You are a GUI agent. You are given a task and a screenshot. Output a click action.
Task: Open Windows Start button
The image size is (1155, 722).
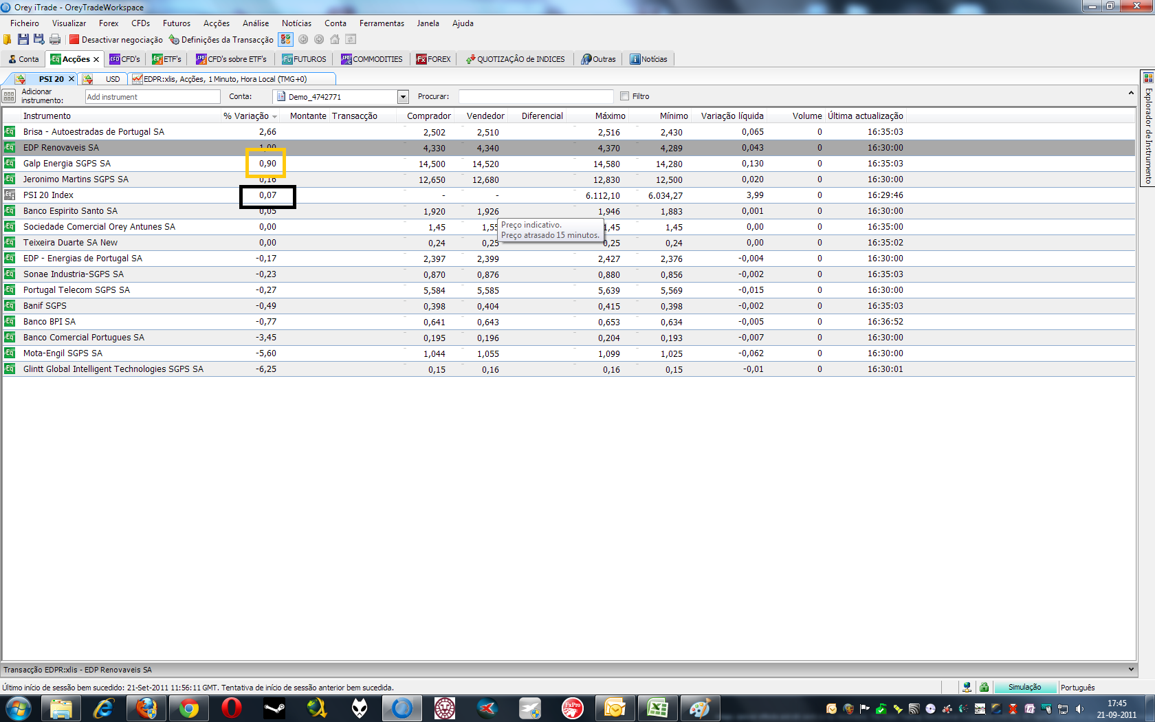click(19, 708)
